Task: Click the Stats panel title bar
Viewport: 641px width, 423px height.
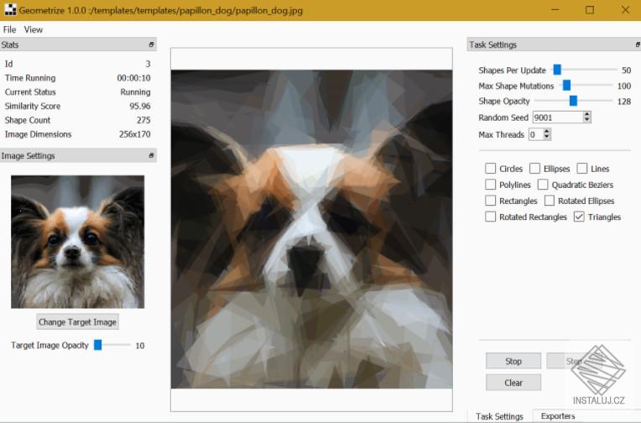Action: (x=78, y=44)
